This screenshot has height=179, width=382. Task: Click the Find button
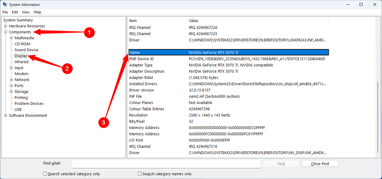tap(281, 164)
